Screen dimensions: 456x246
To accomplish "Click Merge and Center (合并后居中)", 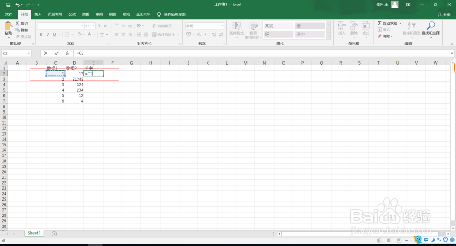I will pyautogui.click(x=164, y=35).
